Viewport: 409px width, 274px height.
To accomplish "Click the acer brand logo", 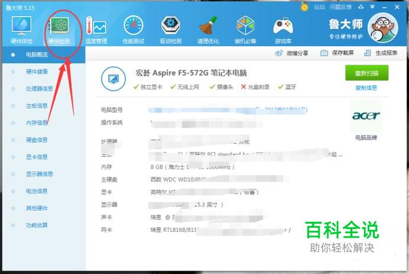I will pyautogui.click(x=366, y=115).
